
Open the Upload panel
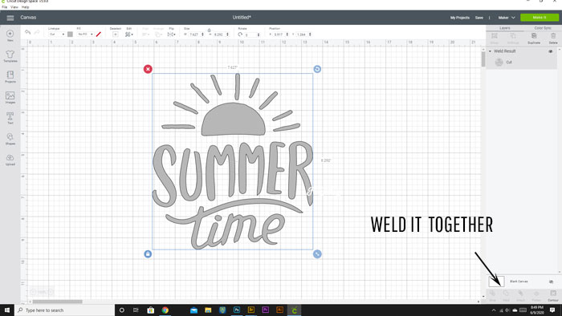[x=10, y=160]
